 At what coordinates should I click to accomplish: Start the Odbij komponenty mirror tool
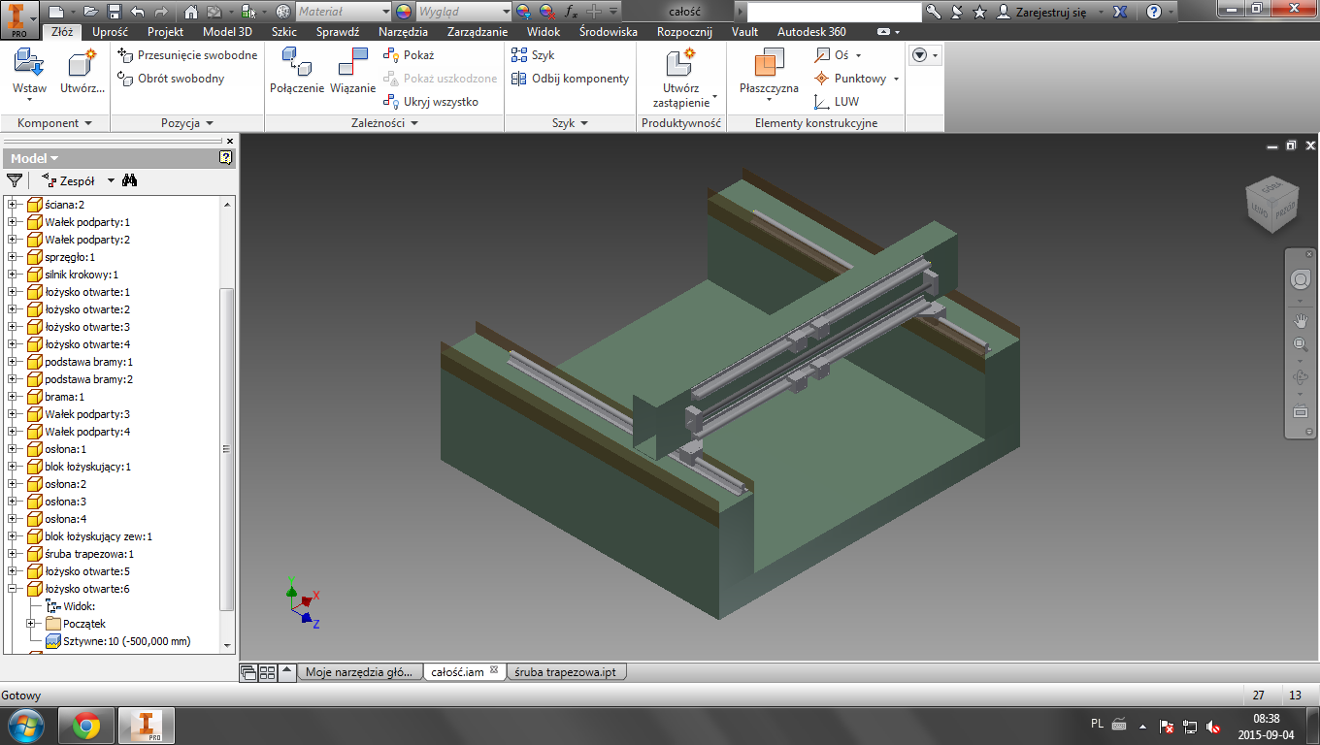pyautogui.click(x=570, y=79)
